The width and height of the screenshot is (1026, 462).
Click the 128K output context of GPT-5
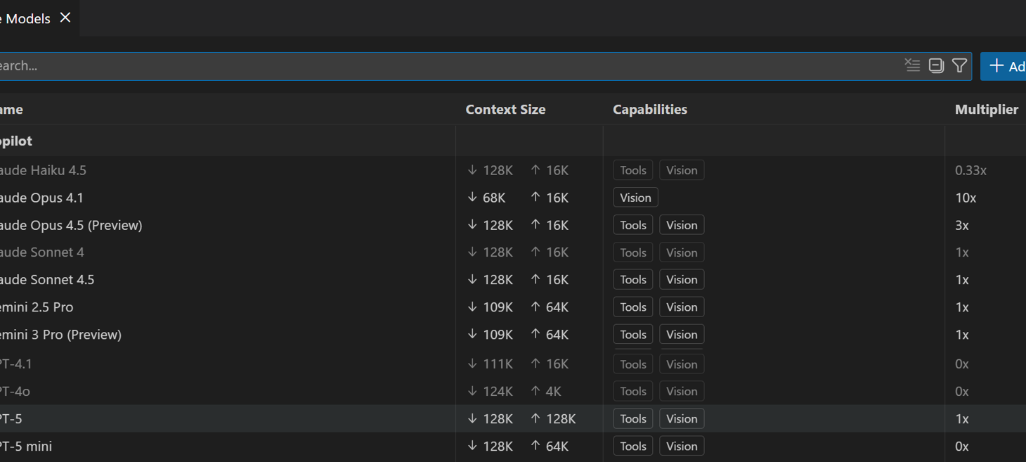(553, 418)
